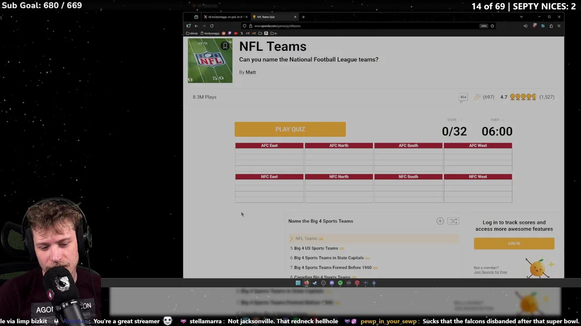This screenshot has width=581, height=326.
Task: Open the tab list dropdown arrow
Action: 521,17
